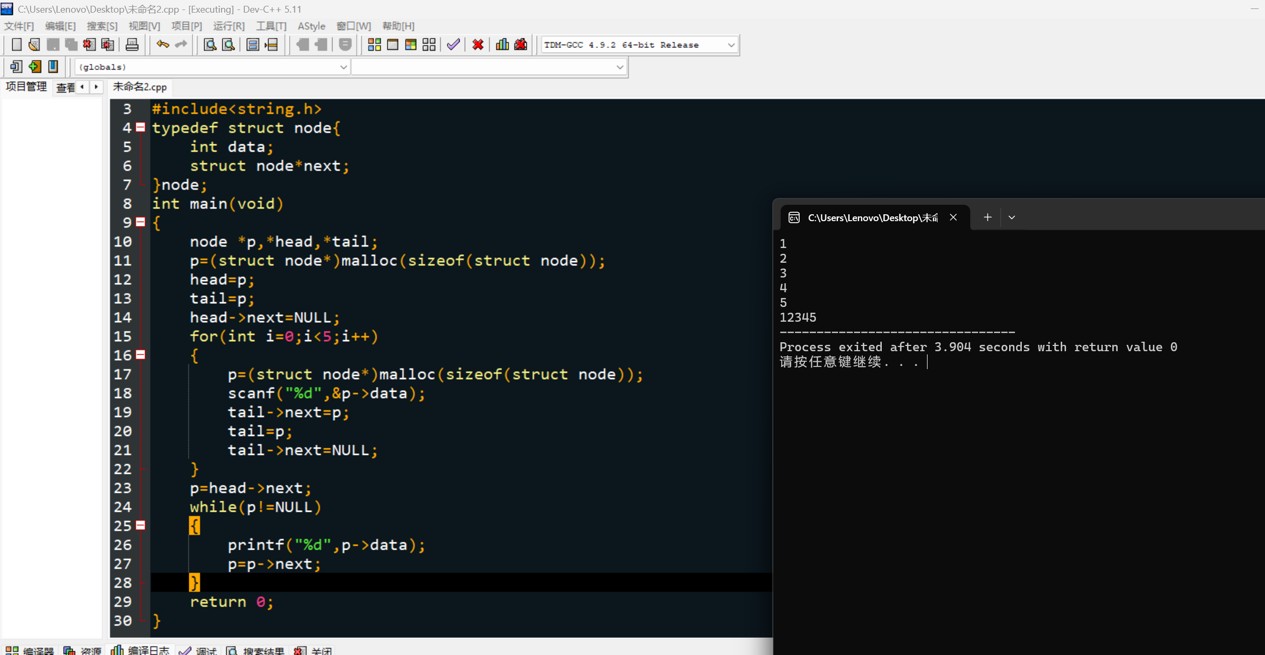Open the AStyle menu
The height and width of the screenshot is (655, 1265).
tap(311, 26)
